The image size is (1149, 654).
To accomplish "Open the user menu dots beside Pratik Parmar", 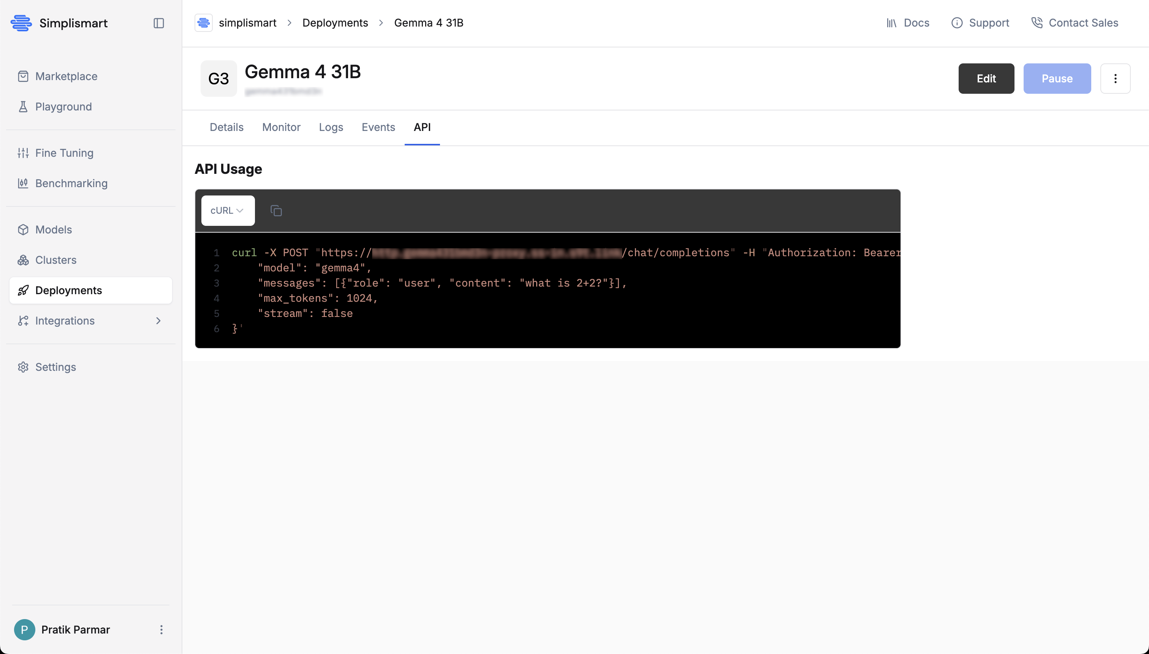I will 161,629.
